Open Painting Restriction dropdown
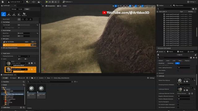Viewport: 198px width, 111px height. tap(23, 56)
